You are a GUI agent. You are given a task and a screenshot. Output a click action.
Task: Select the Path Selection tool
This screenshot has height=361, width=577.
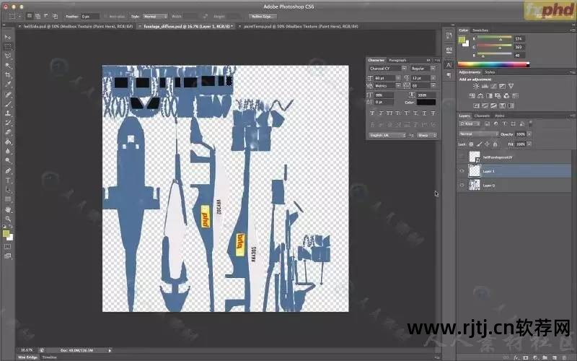coord(8,190)
